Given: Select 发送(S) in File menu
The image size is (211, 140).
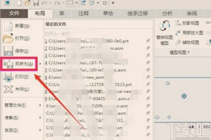Looking at the screenshot, I should click(11, 130).
